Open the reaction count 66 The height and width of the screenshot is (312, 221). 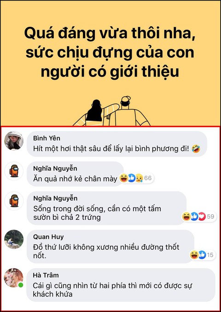[x=148, y=178]
